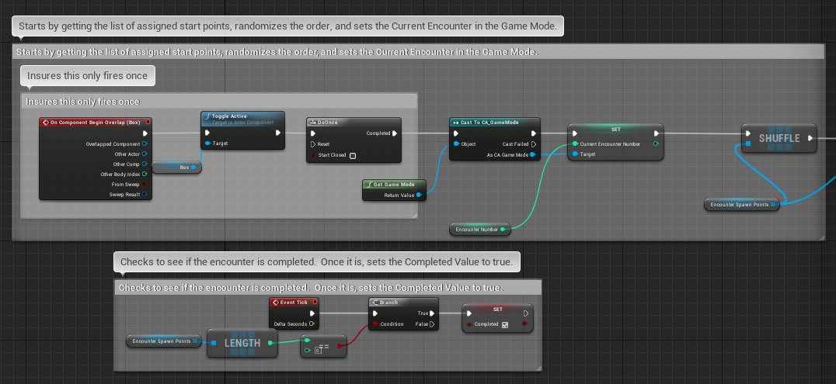Click the green output pin on LENGTH
The image size is (836, 384).
(x=270, y=343)
